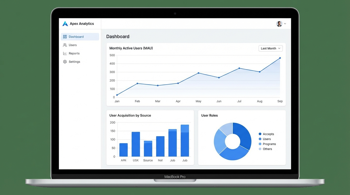Toggle the Others entry in User Roles legend
Viewport: 350px width, 195px height.
point(260,149)
